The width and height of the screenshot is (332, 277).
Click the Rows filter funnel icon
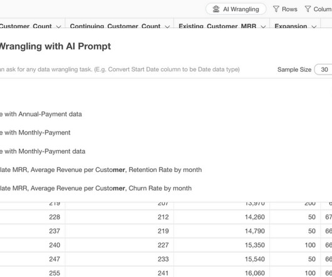click(276, 9)
